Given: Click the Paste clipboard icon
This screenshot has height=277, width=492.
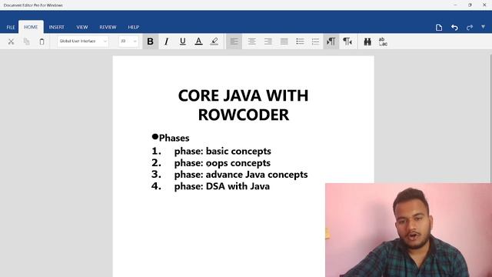Looking at the screenshot, I should pos(42,42).
